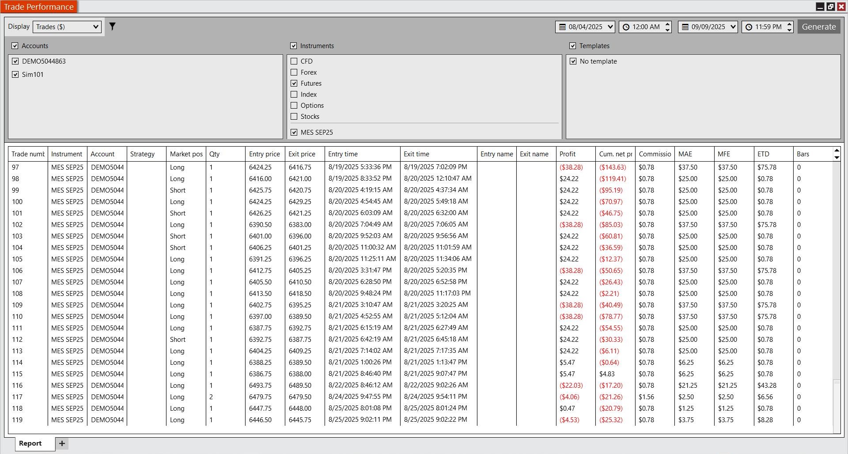Viewport: 848px width, 454px height.
Task: Toggle the Templates select-all checkbox
Action: point(573,46)
